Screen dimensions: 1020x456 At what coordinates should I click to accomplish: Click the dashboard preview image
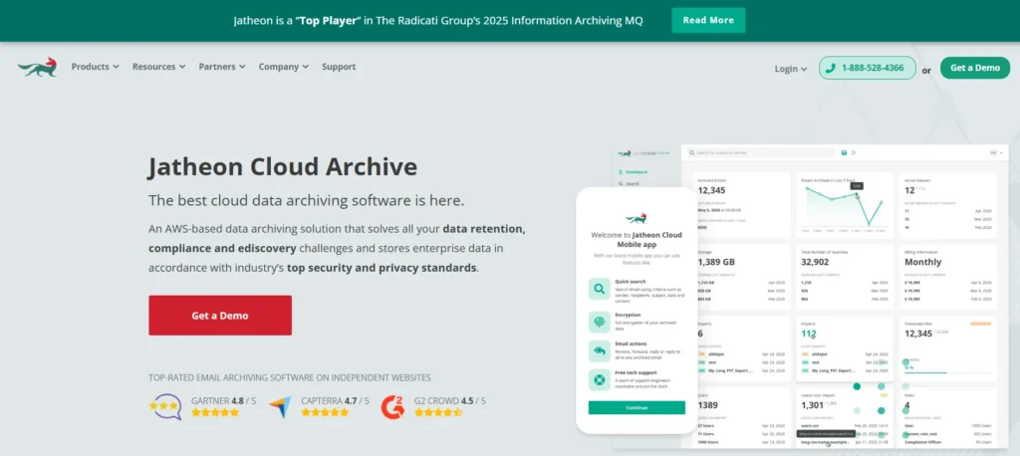(792, 296)
